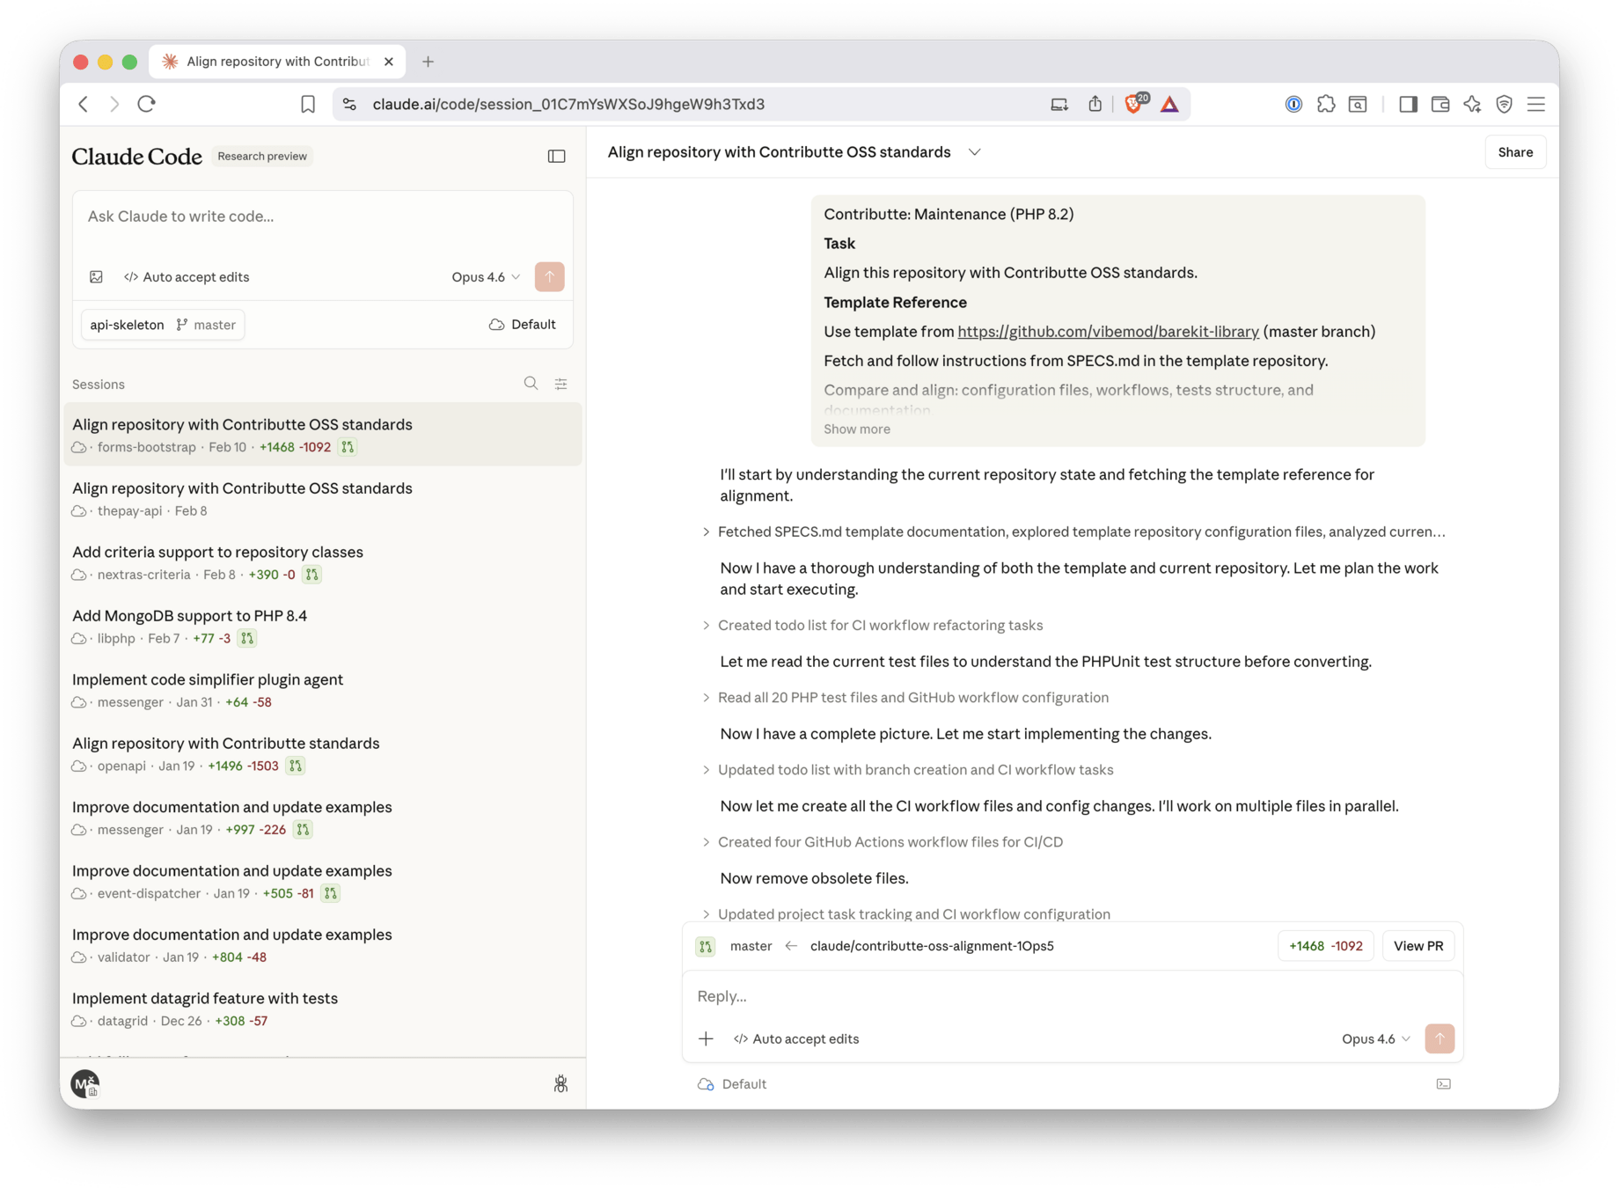Screen dimensions: 1619x1188
Task: Open the openapi Contributte standards session
Action: click(x=323, y=753)
